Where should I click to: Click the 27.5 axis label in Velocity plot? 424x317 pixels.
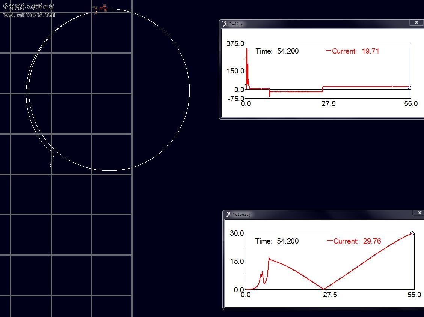point(330,295)
